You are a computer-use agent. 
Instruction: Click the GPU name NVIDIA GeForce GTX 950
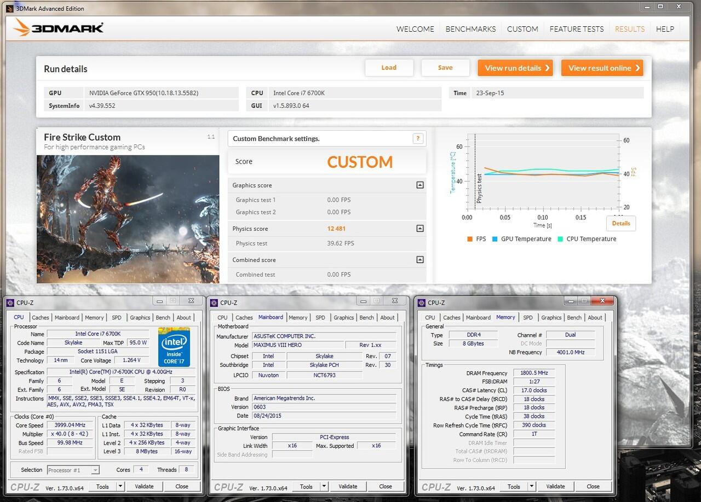point(144,93)
